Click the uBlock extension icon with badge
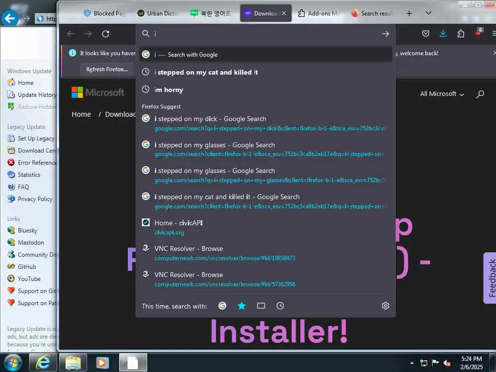This screenshot has height=372, width=496. pos(478,32)
